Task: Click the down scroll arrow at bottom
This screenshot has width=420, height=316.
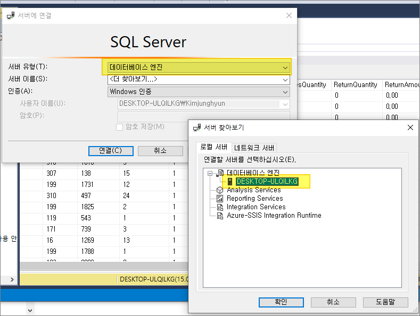Action: pyautogui.click(x=30, y=310)
